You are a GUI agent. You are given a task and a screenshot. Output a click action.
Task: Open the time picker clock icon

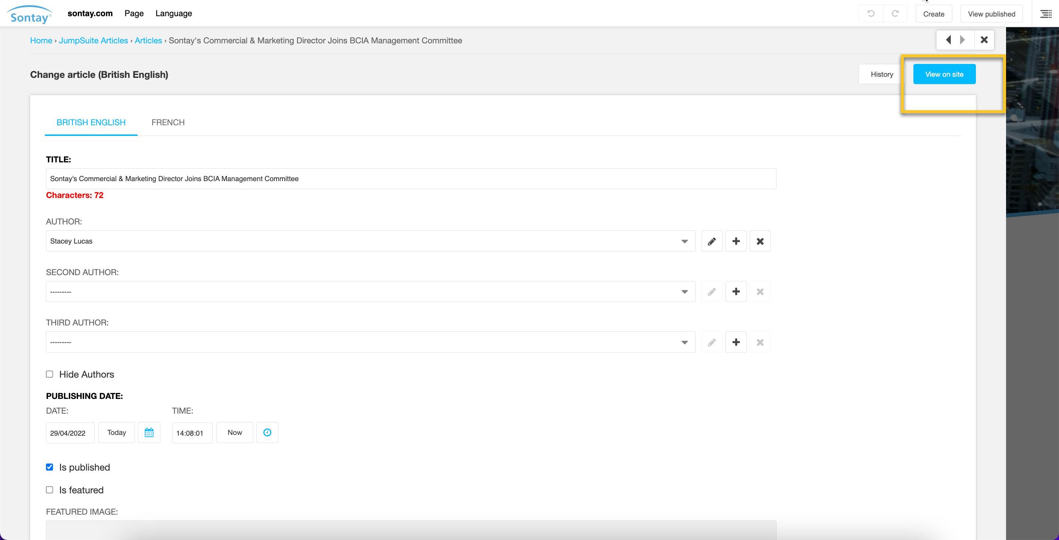267,432
